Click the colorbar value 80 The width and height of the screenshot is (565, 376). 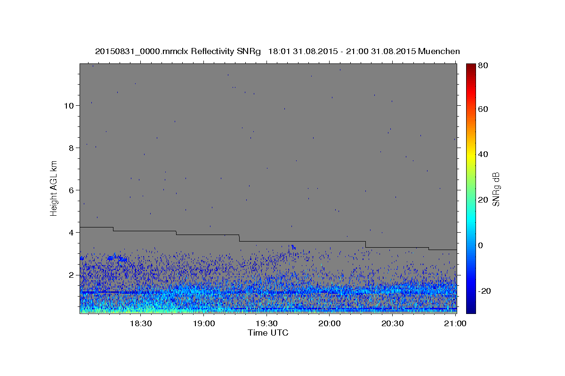pos(484,66)
